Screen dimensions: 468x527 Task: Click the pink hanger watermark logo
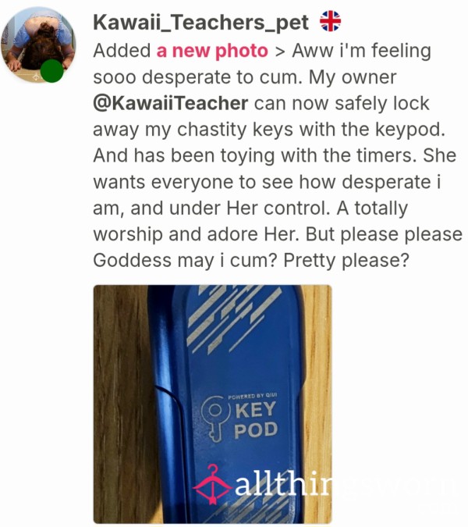coord(213,485)
